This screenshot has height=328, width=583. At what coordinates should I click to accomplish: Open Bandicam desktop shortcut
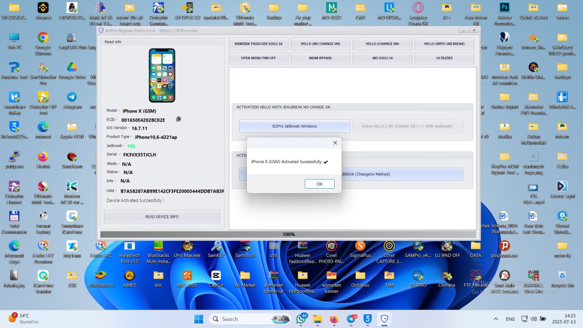tap(72, 160)
